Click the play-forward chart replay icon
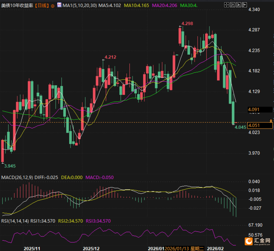274x251 pixels. click(238, 5)
